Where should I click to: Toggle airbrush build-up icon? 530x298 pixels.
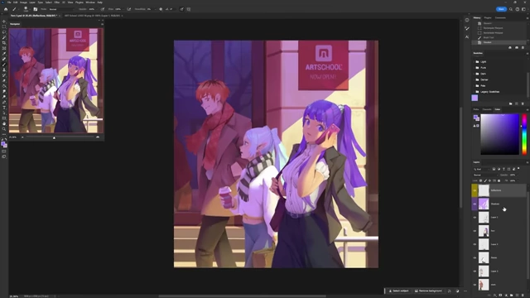click(x=129, y=9)
